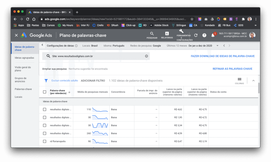Open the Colunas columns icon

[x=239, y=81]
